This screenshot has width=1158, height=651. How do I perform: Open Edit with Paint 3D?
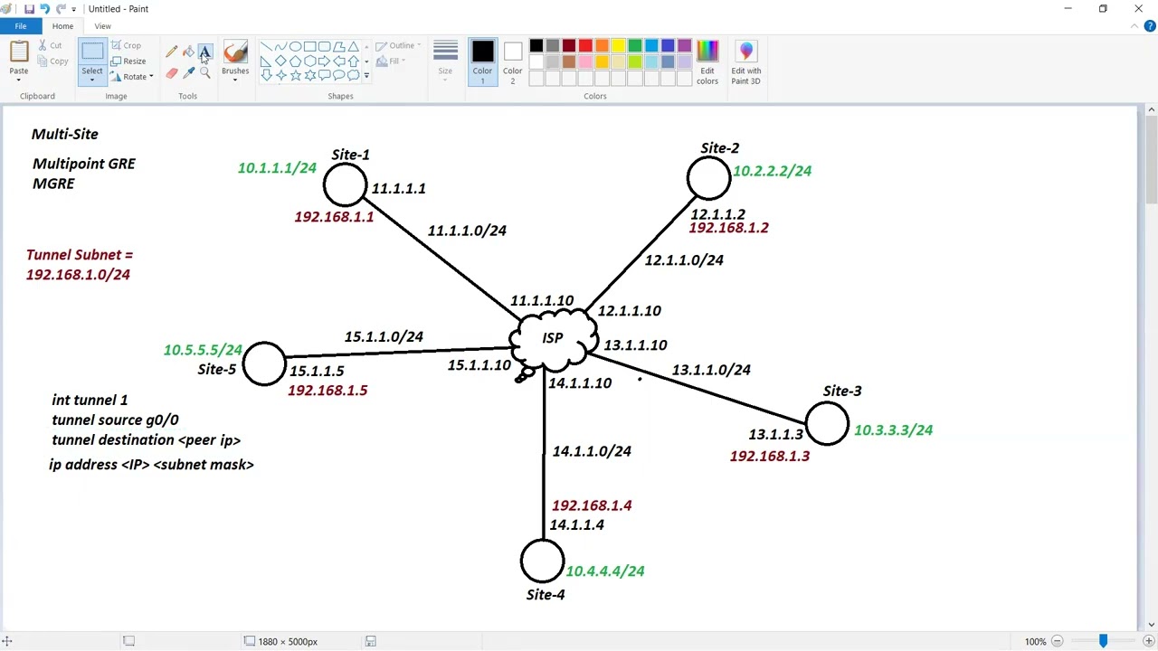pyautogui.click(x=746, y=62)
